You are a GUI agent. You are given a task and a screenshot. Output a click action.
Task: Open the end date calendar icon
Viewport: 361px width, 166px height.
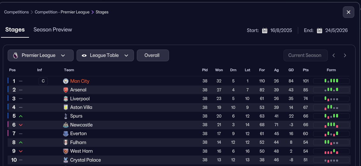click(320, 31)
